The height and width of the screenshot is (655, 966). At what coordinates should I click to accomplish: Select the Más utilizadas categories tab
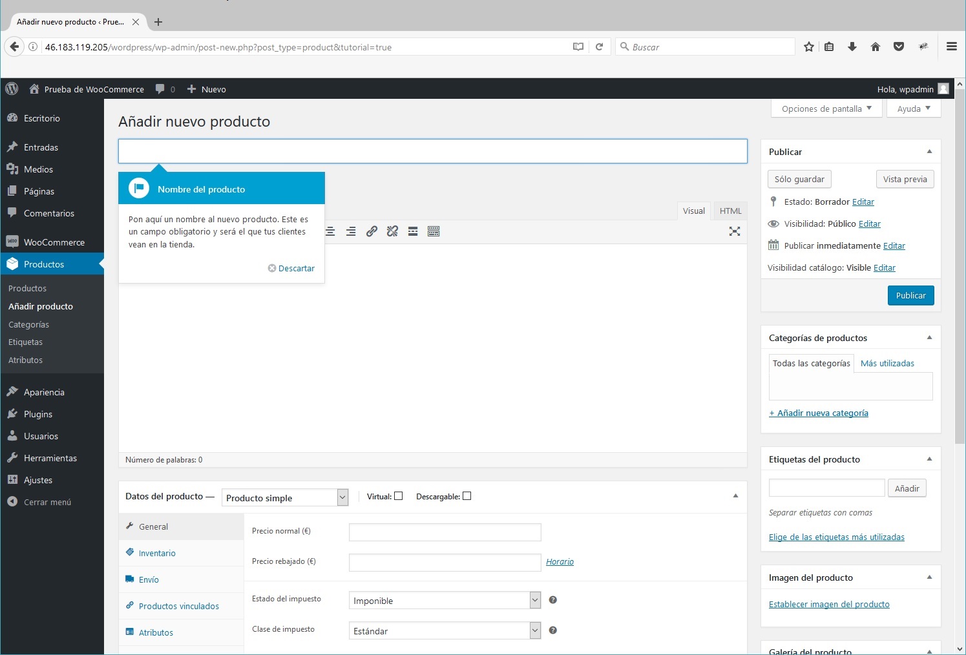coord(887,363)
